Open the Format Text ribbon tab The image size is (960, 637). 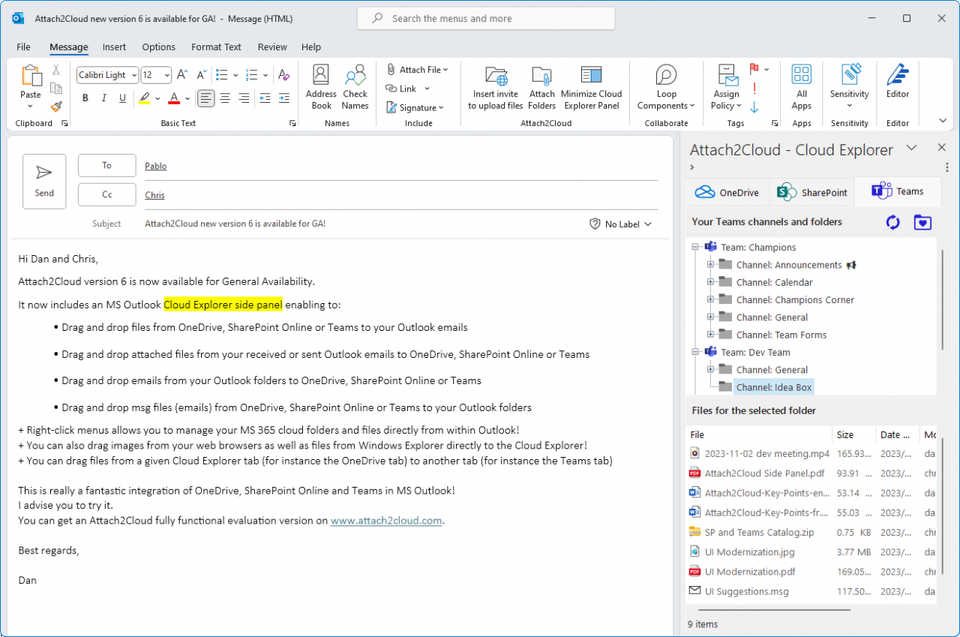(216, 47)
